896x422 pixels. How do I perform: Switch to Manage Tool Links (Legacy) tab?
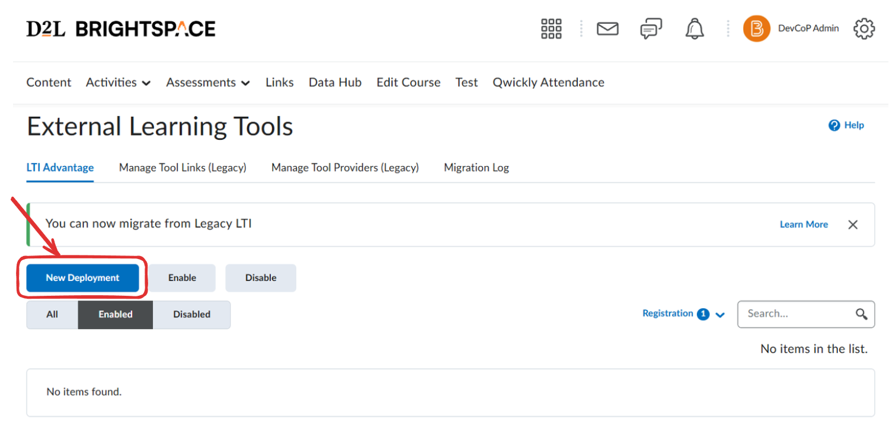click(x=183, y=168)
